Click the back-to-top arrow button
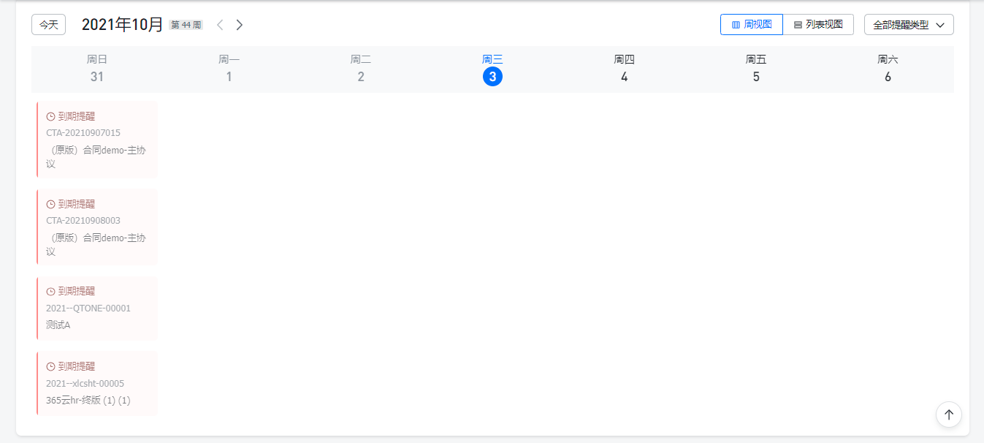The image size is (984, 443). click(x=948, y=414)
